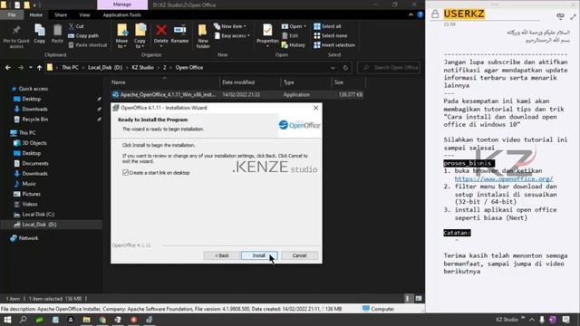Open Videos in navigation pane
This screenshot has height=326, width=580.
pyautogui.click(x=30, y=204)
